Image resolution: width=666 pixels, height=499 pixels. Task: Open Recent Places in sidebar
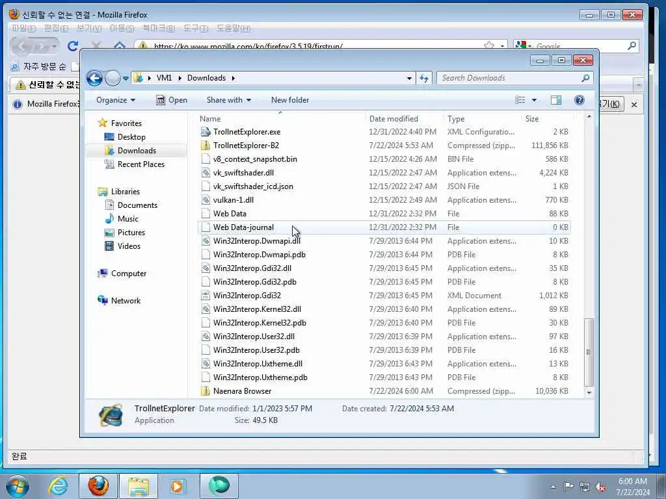pos(141,164)
